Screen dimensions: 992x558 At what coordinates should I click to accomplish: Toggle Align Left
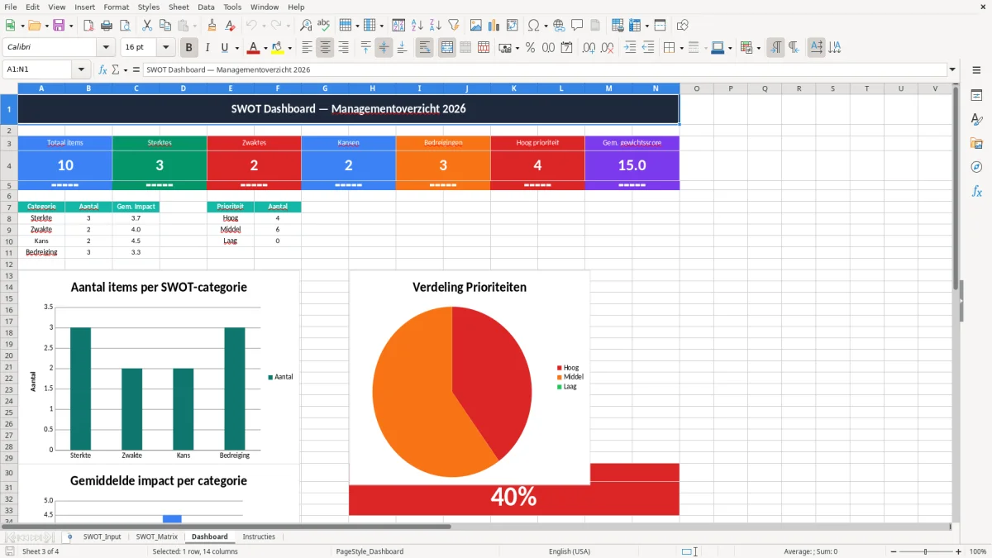[x=307, y=48]
